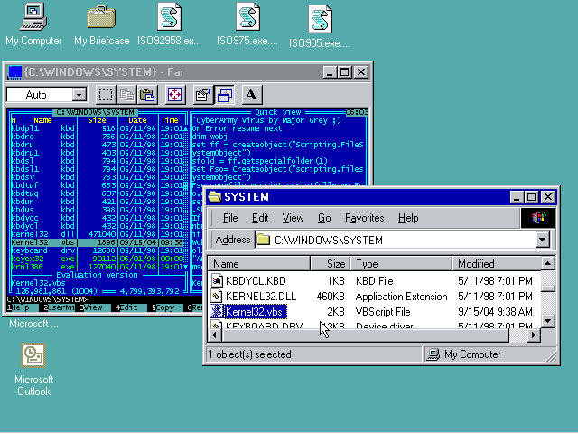The width and height of the screenshot is (578, 434).
Task: Click the Kernel32.vbs script file icon
Action: point(217,312)
